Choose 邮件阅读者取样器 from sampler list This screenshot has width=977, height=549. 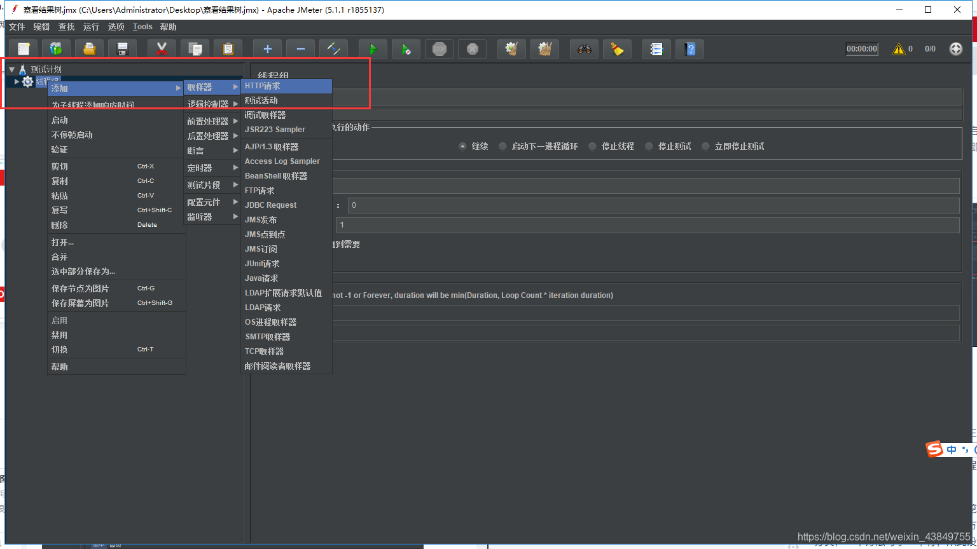pyautogui.click(x=287, y=366)
